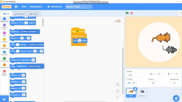This screenshot has height=102, width=182.
Task: Open the language globe menu
Action: tap(17, 7)
